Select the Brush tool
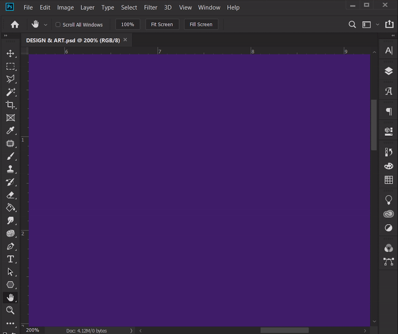The height and width of the screenshot is (334, 398). [10, 156]
